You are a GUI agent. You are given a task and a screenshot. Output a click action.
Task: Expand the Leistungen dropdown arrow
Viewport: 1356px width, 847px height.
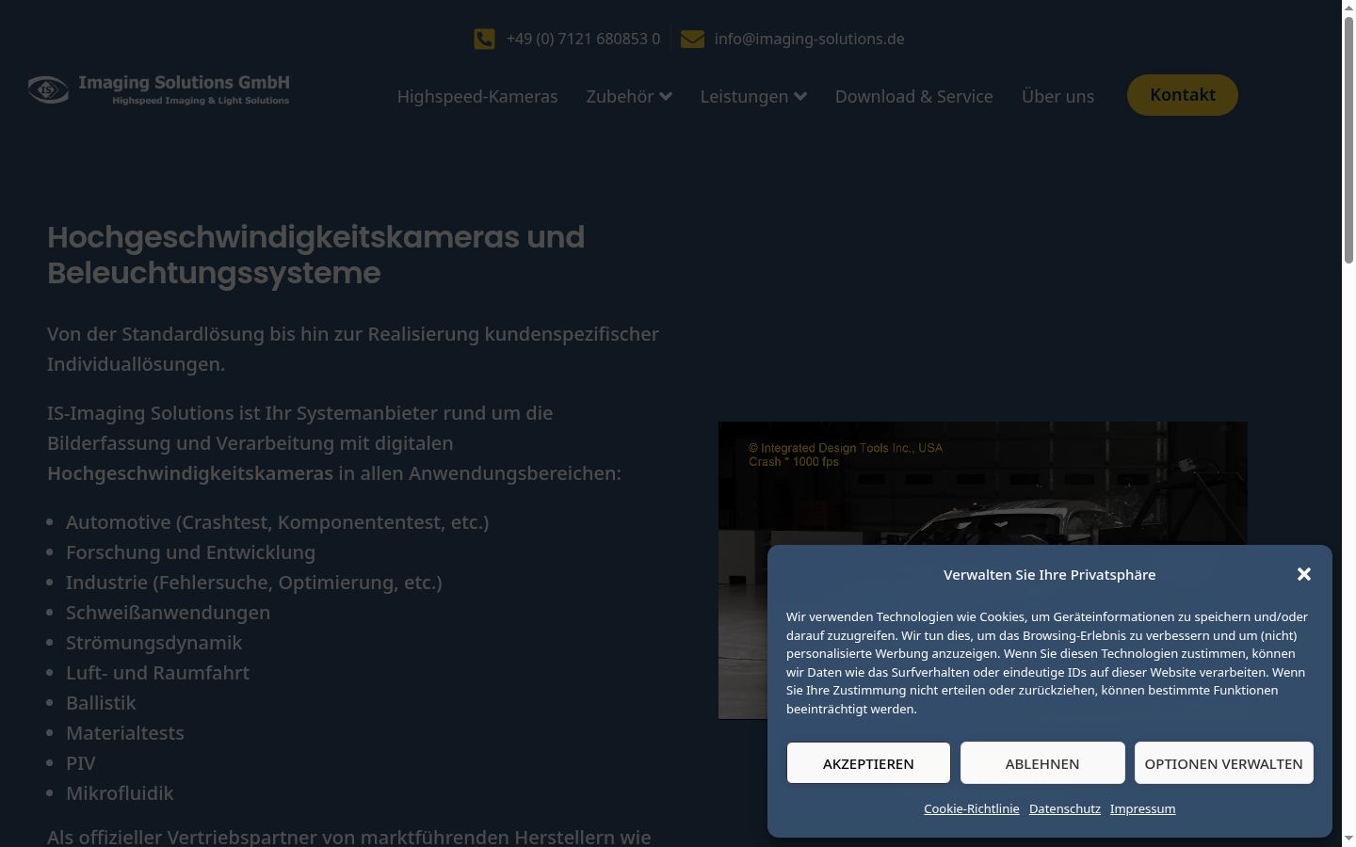click(800, 96)
